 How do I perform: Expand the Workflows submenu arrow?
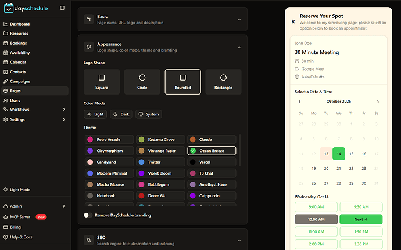[x=64, y=109]
